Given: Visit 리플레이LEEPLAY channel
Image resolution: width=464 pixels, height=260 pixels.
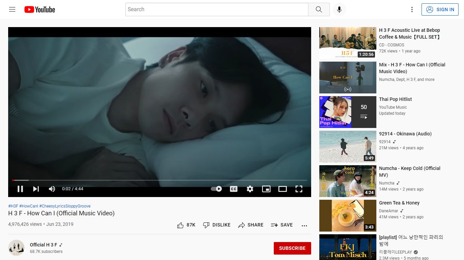Looking at the screenshot, I should point(395,252).
